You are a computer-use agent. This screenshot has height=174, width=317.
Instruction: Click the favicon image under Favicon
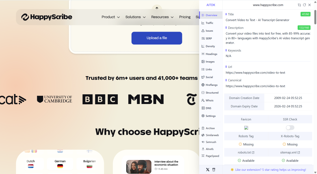click(246, 128)
